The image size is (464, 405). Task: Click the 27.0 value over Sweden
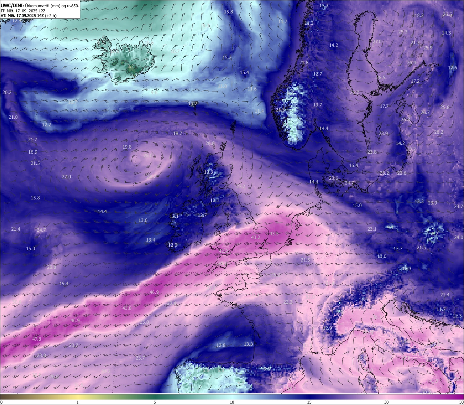tap(377, 41)
